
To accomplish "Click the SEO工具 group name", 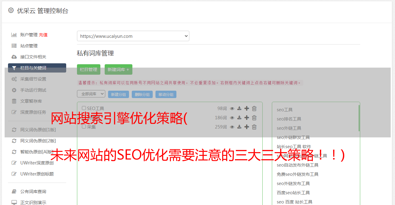I will click(x=95, y=108).
